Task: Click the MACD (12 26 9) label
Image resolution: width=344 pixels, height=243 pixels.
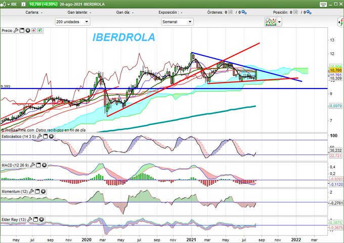Action: tap(15, 166)
